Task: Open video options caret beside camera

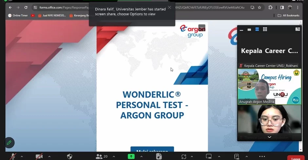Action: pos(49,156)
